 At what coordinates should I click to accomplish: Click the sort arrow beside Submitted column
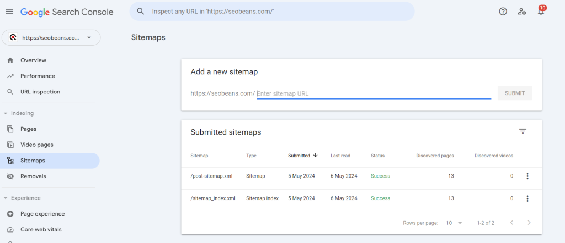coord(315,156)
